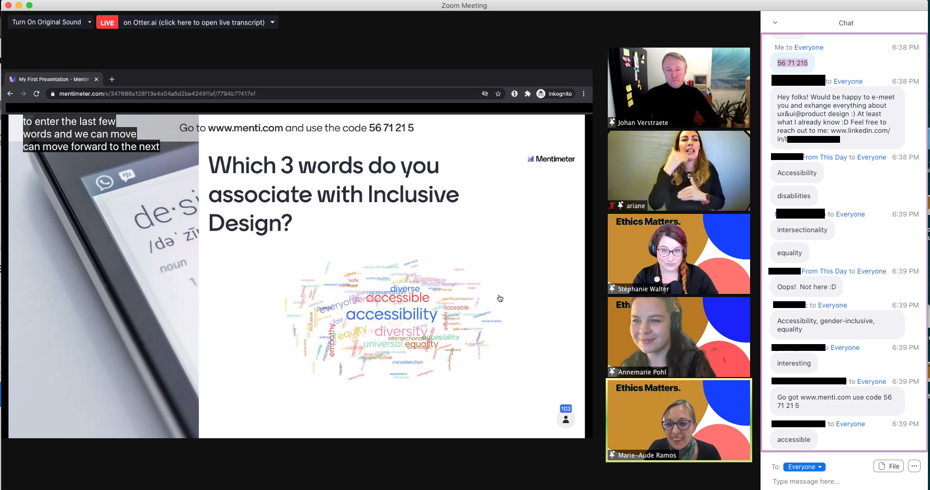Bookmark the page with star icon
This screenshot has height=490, width=930.
coord(498,94)
